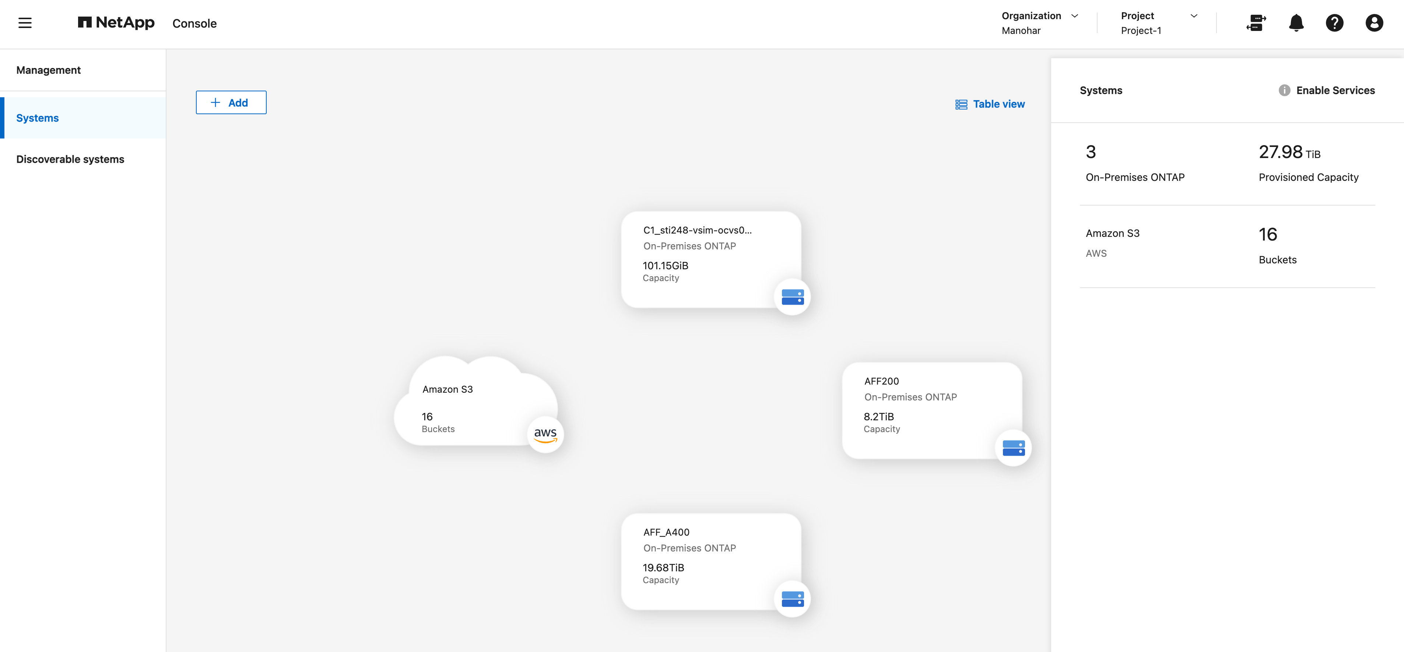The width and height of the screenshot is (1404, 652).
Task: Click the Add button
Action: pos(231,102)
